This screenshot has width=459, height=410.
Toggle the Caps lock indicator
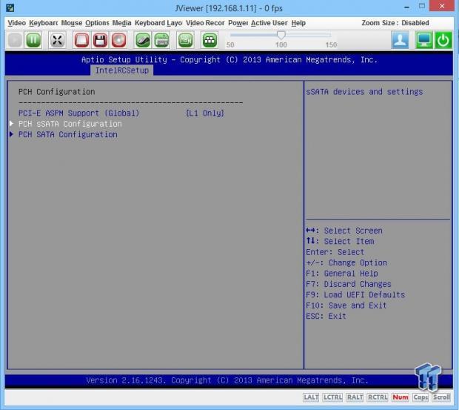[x=421, y=397]
